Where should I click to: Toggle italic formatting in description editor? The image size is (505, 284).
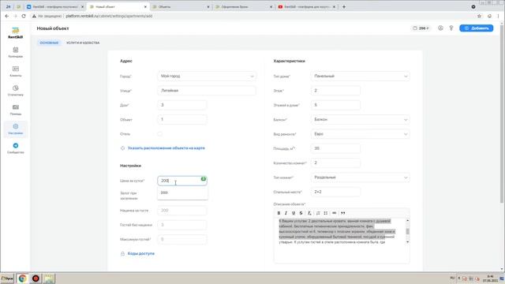click(286, 213)
